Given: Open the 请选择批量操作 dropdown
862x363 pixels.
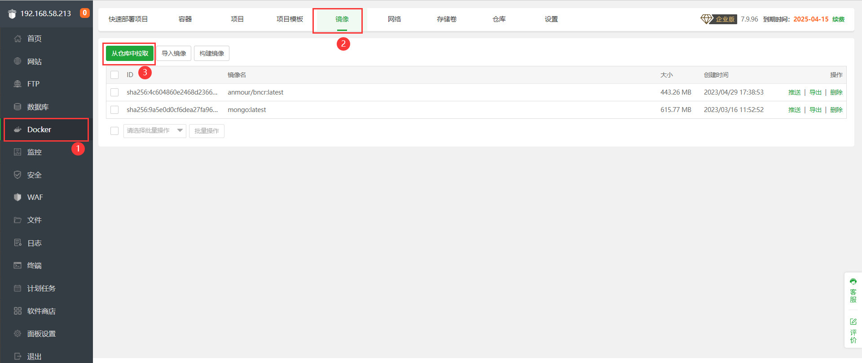Looking at the screenshot, I should [155, 131].
